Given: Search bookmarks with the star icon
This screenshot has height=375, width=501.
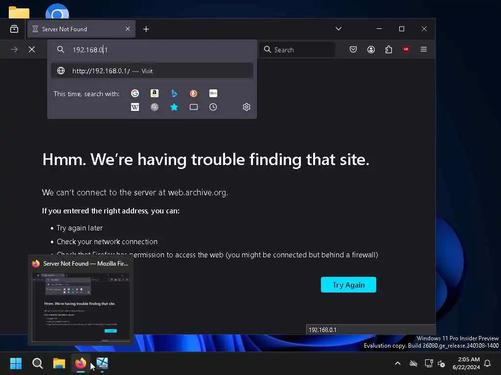Looking at the screenshot, I should coord(174,107).
